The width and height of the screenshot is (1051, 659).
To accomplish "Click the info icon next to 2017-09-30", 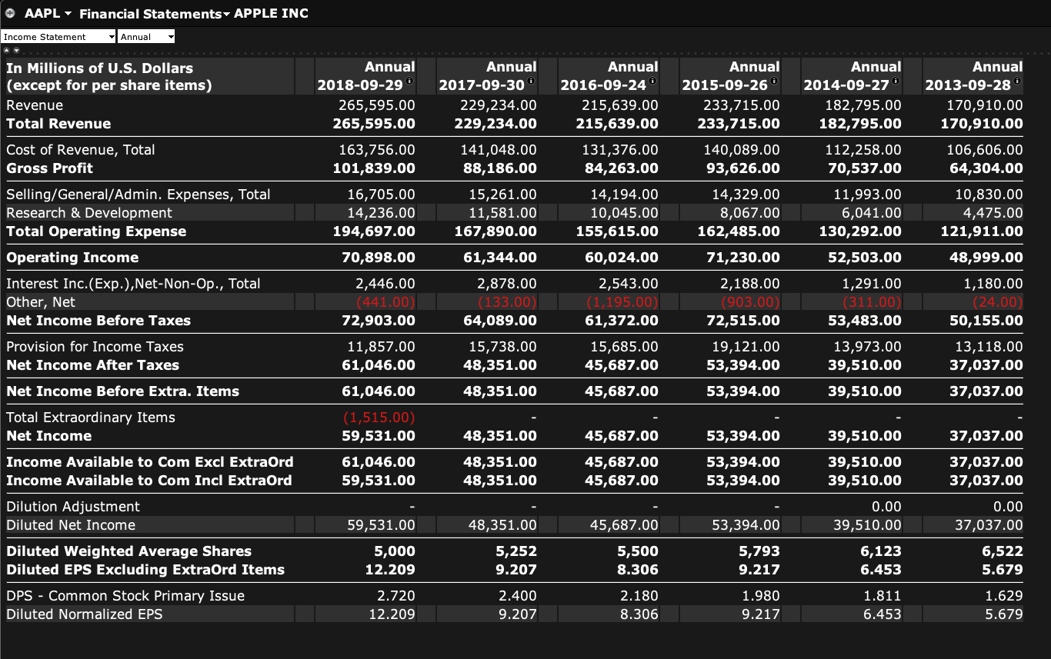I will (x=531, y=81).
